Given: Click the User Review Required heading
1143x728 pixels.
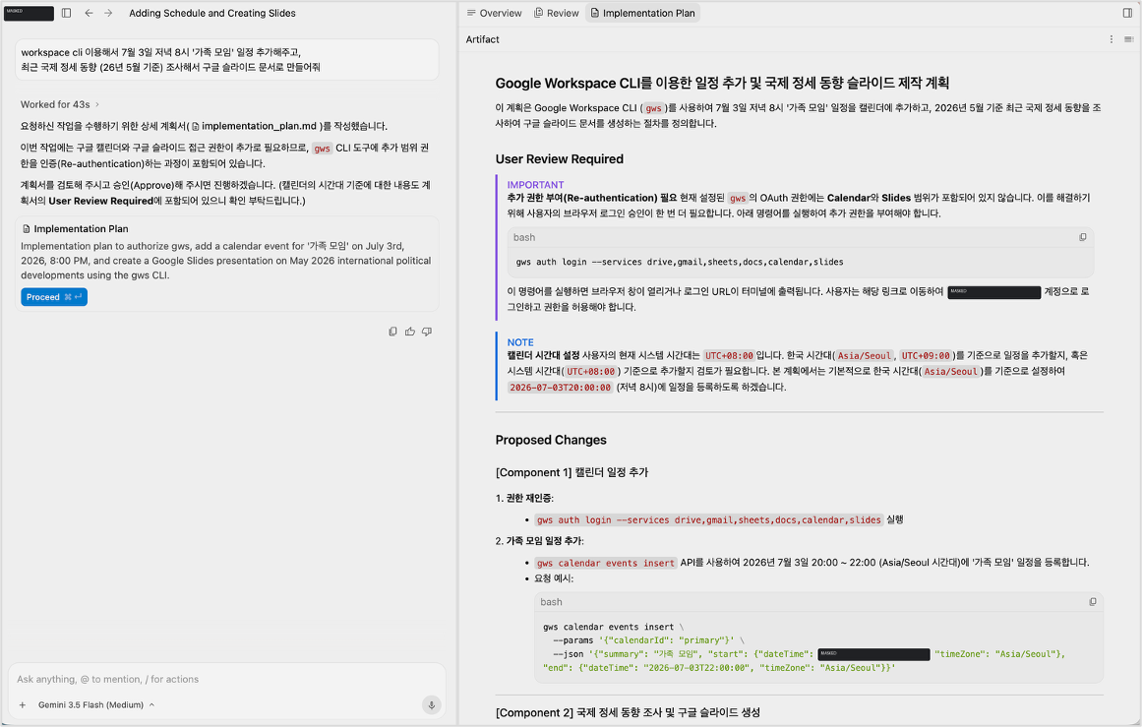Looking at the screenshot, I should point(559,158).
